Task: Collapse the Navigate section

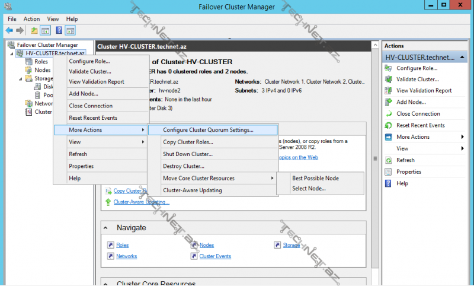Action: 105,228
